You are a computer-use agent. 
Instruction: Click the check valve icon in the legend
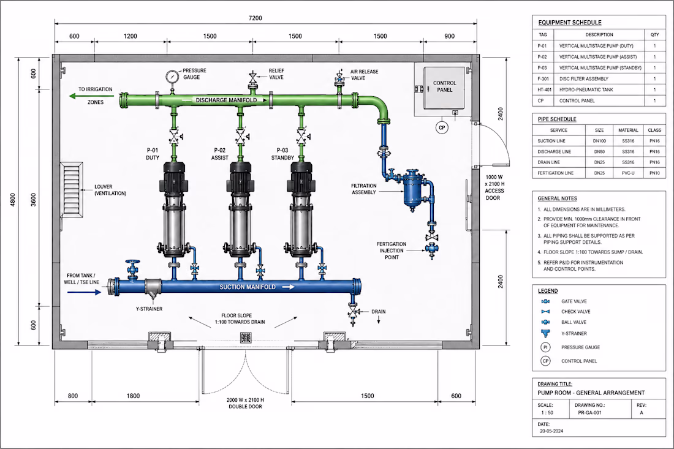(545, 312)
